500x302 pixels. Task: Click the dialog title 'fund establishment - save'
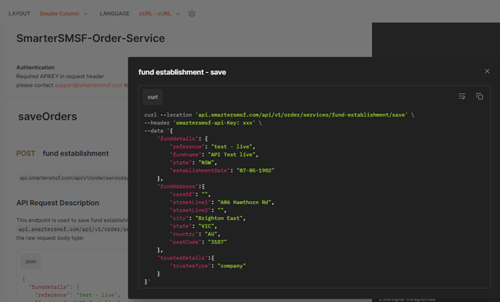tap(182, 72)
